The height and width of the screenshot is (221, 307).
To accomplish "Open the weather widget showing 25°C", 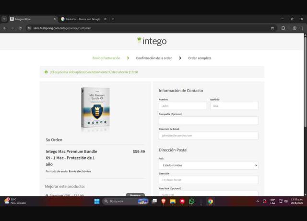I will click(x=15, y=201).
